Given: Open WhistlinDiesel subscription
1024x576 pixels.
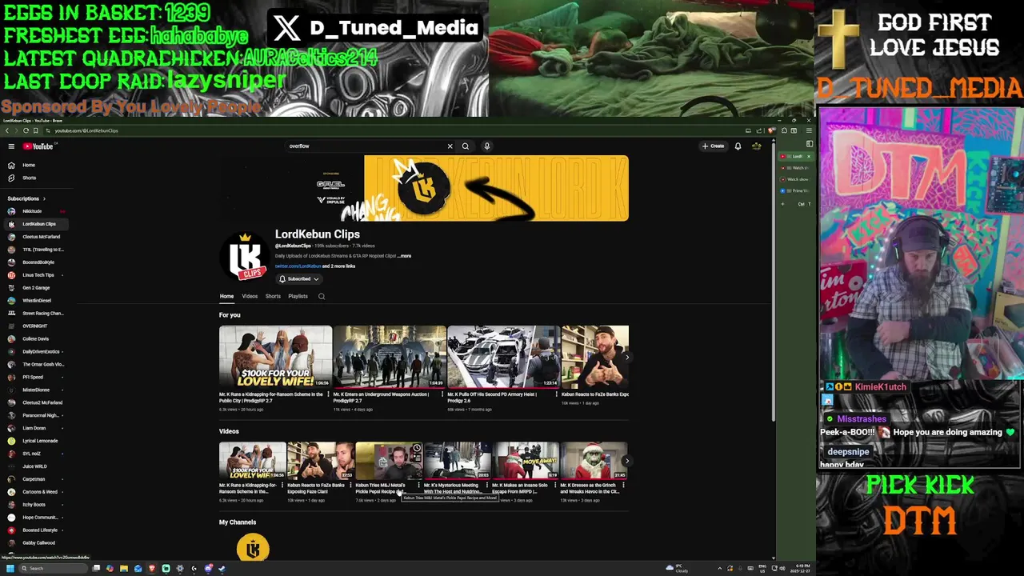Looking at the screenshot, I should 36,301.
